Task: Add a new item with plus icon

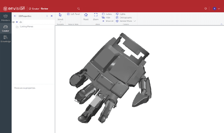Action: click(17, 22)
